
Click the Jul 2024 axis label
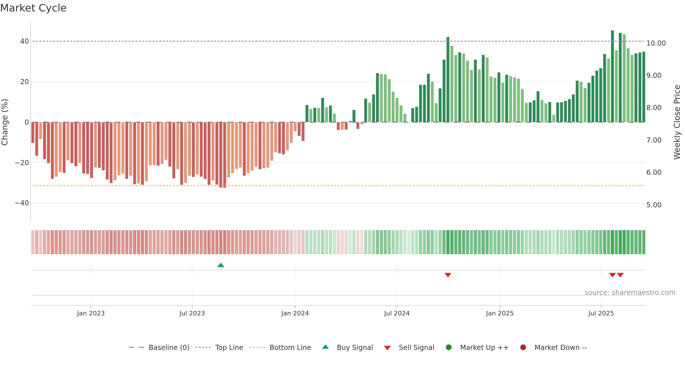click(x=397, y=313)
